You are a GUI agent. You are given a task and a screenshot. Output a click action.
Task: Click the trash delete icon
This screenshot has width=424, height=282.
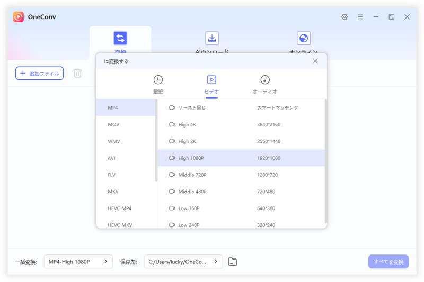(x=77, y=74)
